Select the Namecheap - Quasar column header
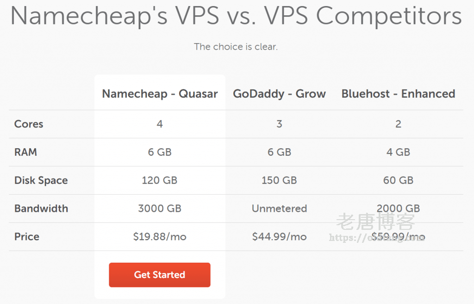The image size is (474, 304). click(160, 94)
